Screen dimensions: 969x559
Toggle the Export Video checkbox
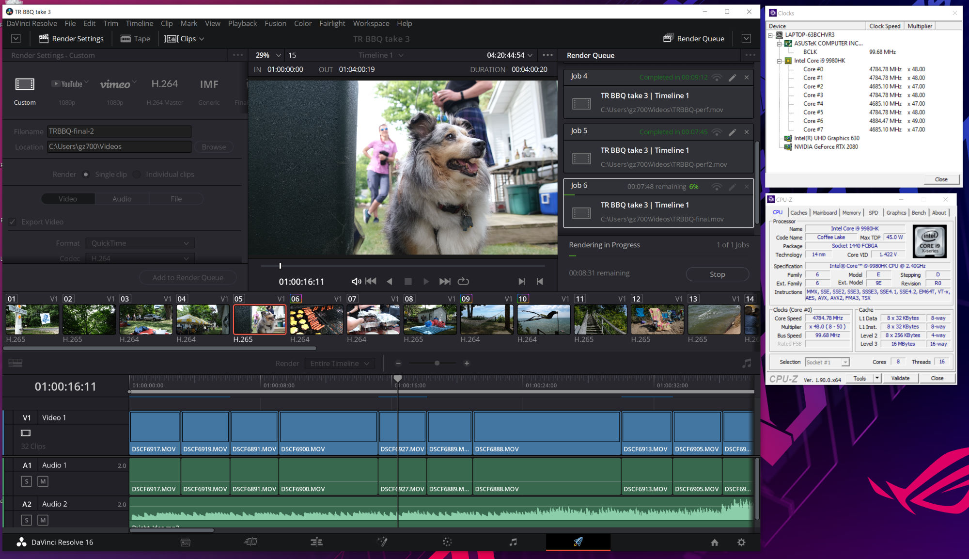(13, 222)
